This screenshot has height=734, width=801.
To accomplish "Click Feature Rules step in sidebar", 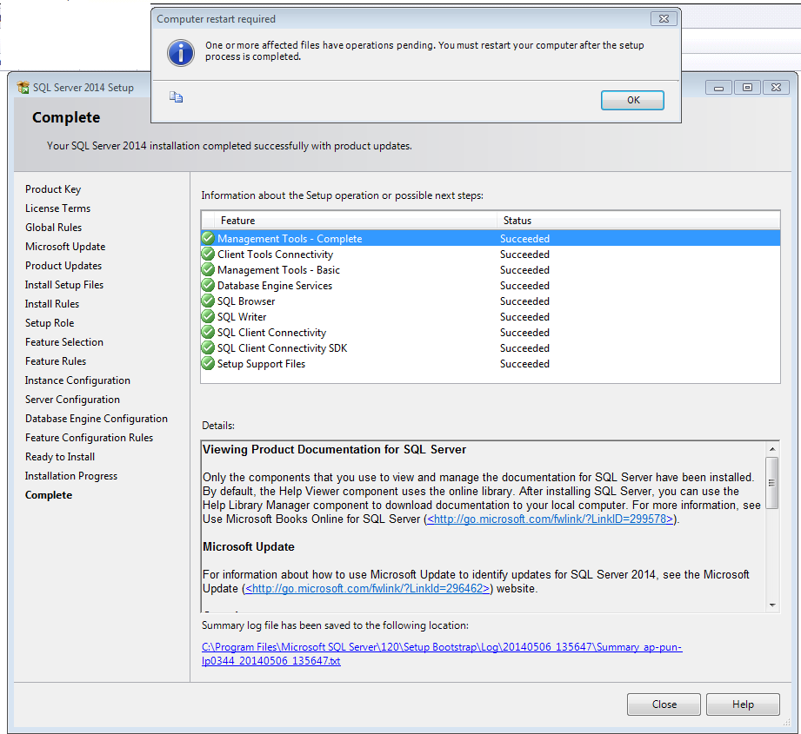I will pyautogui.click(x=56, y=361).
